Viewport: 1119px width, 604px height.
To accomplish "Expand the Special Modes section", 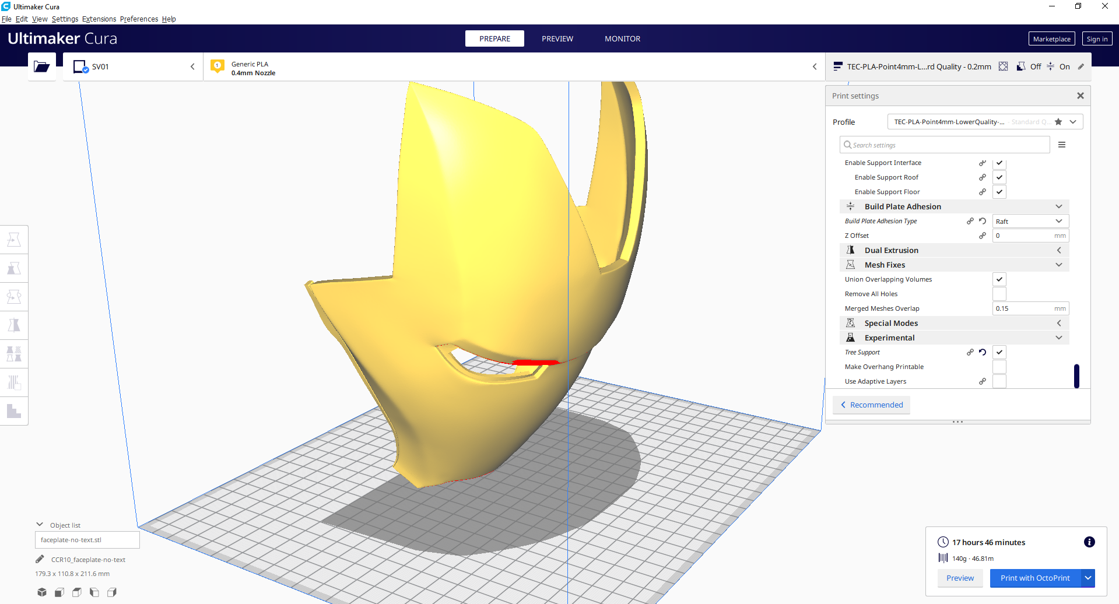I will click(955, 323).
